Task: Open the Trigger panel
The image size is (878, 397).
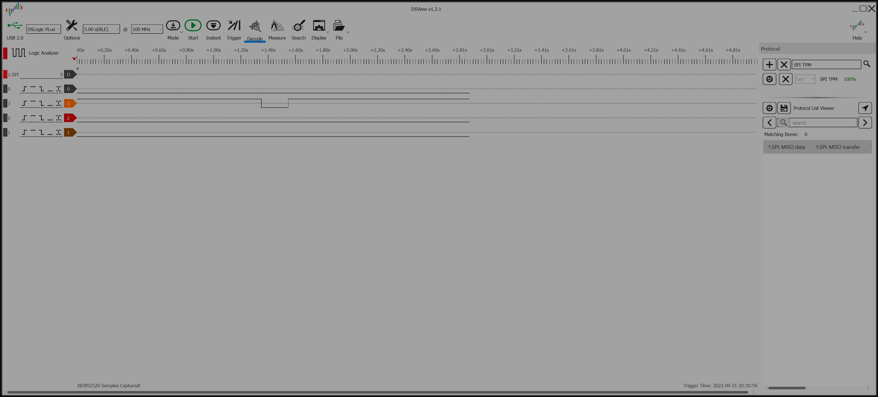Action: tap(234, 26)
